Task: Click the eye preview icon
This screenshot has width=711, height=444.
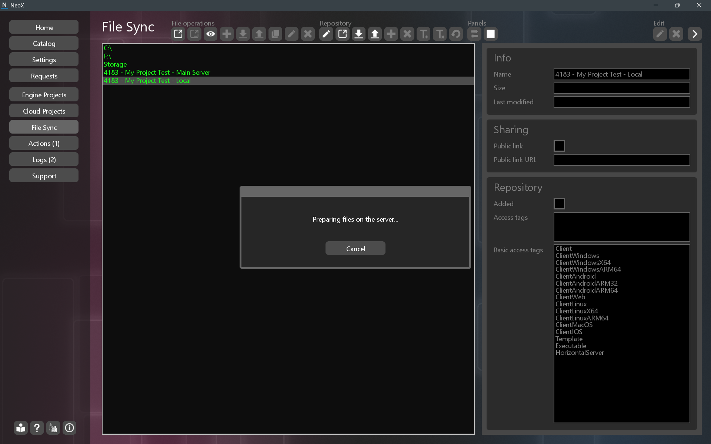Action: pyautogui.click(x=210, y=34)
